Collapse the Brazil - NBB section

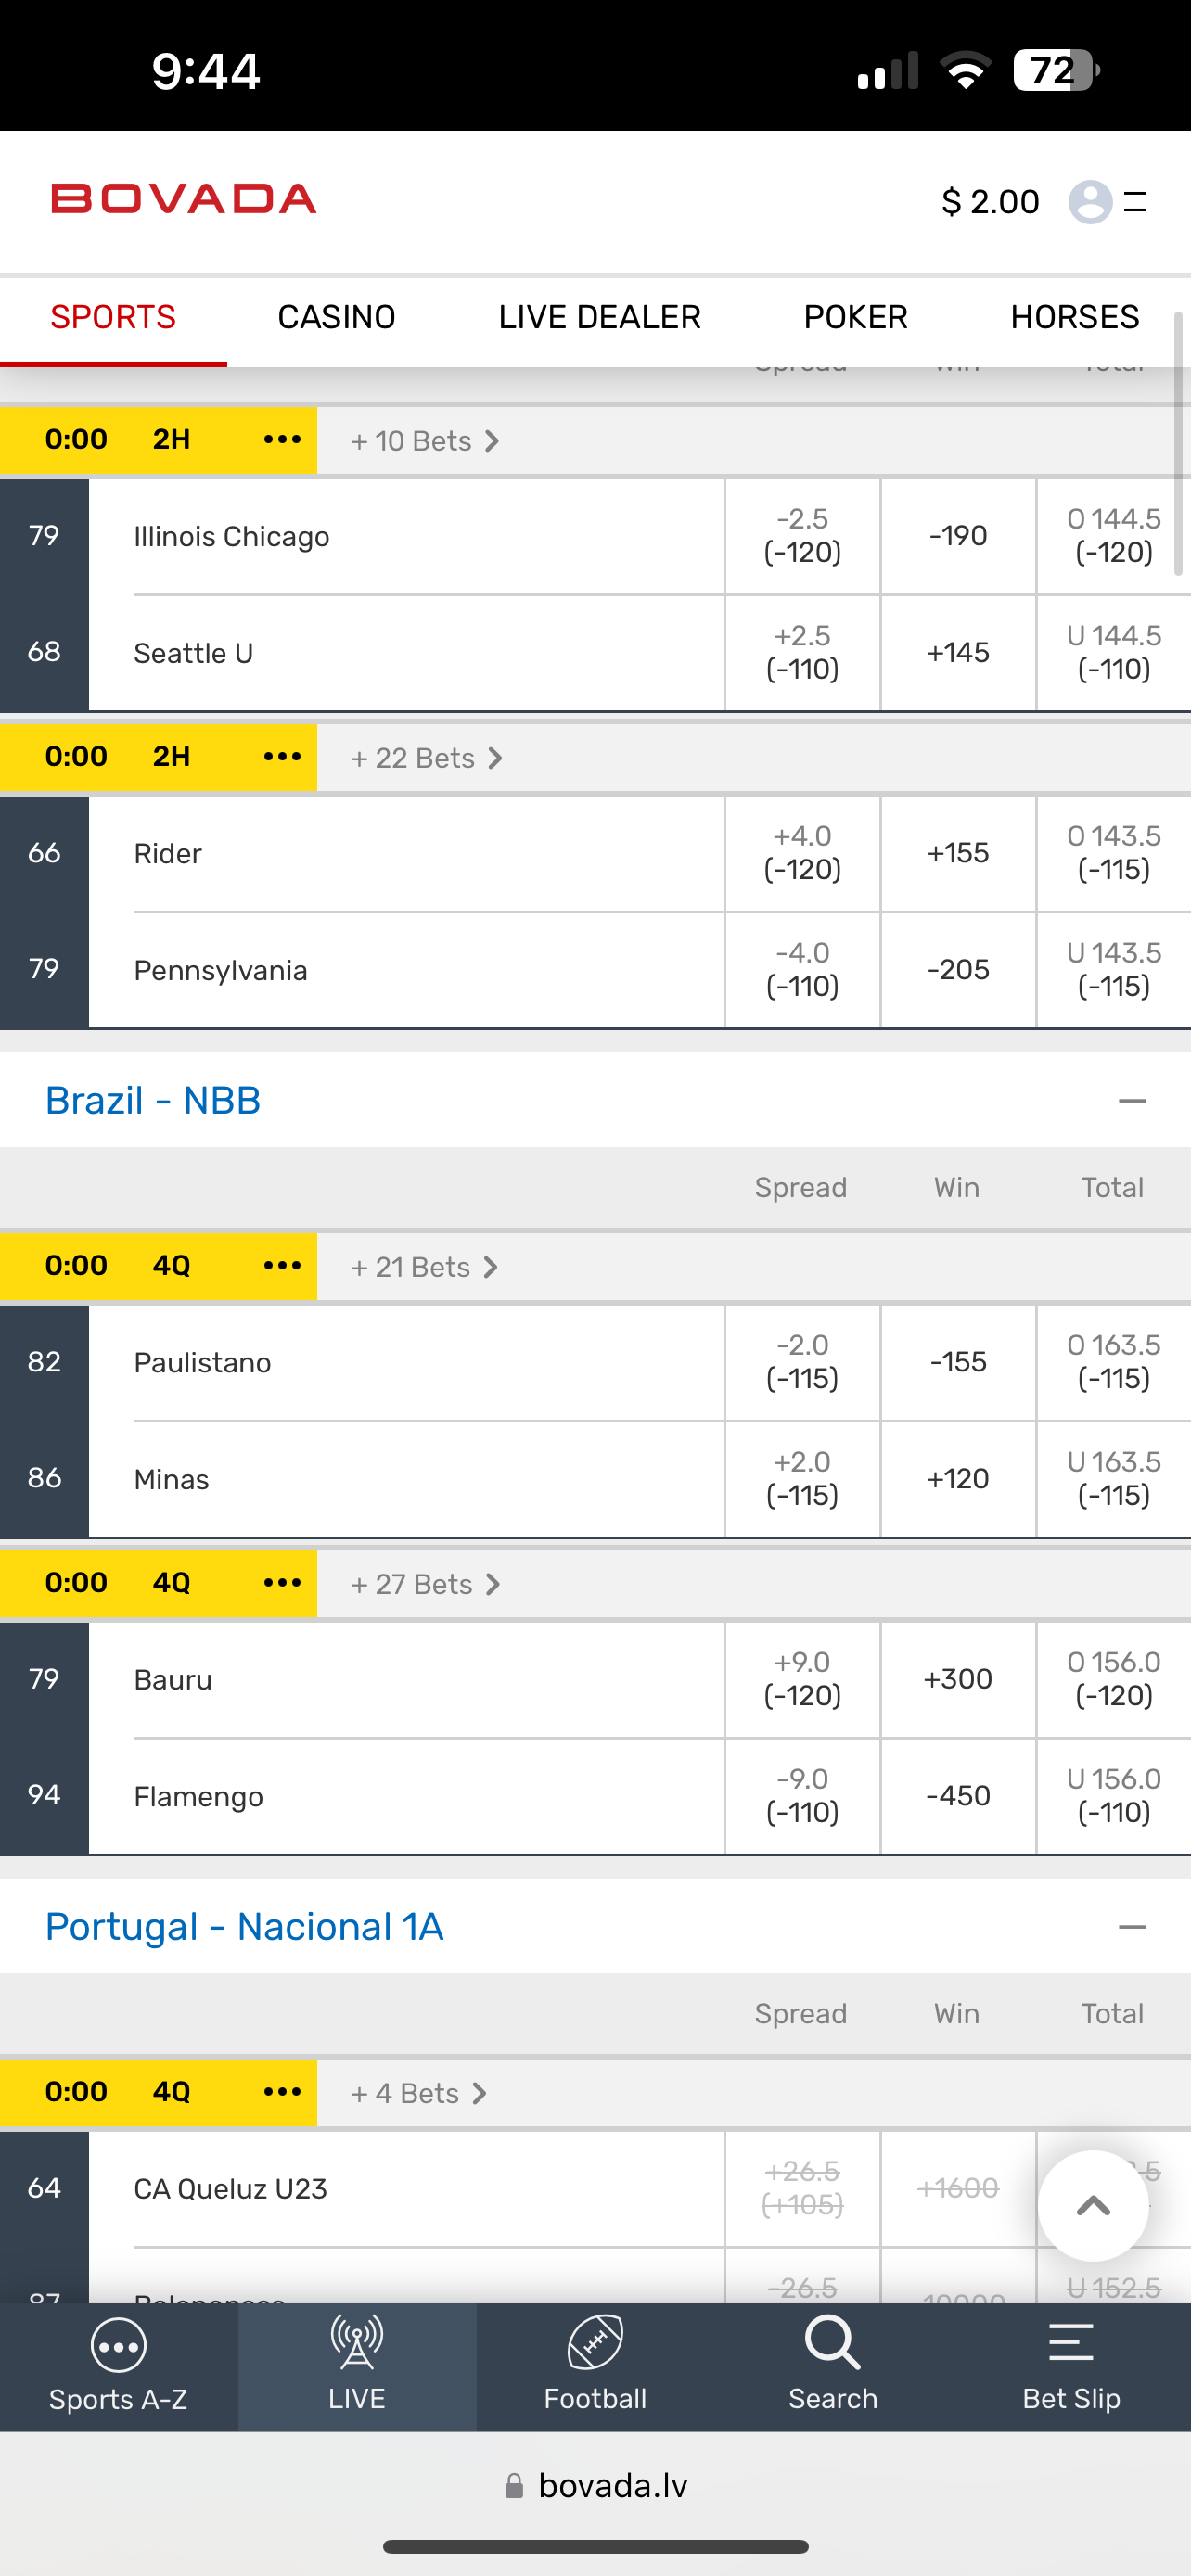[x=1132, y=1101]
